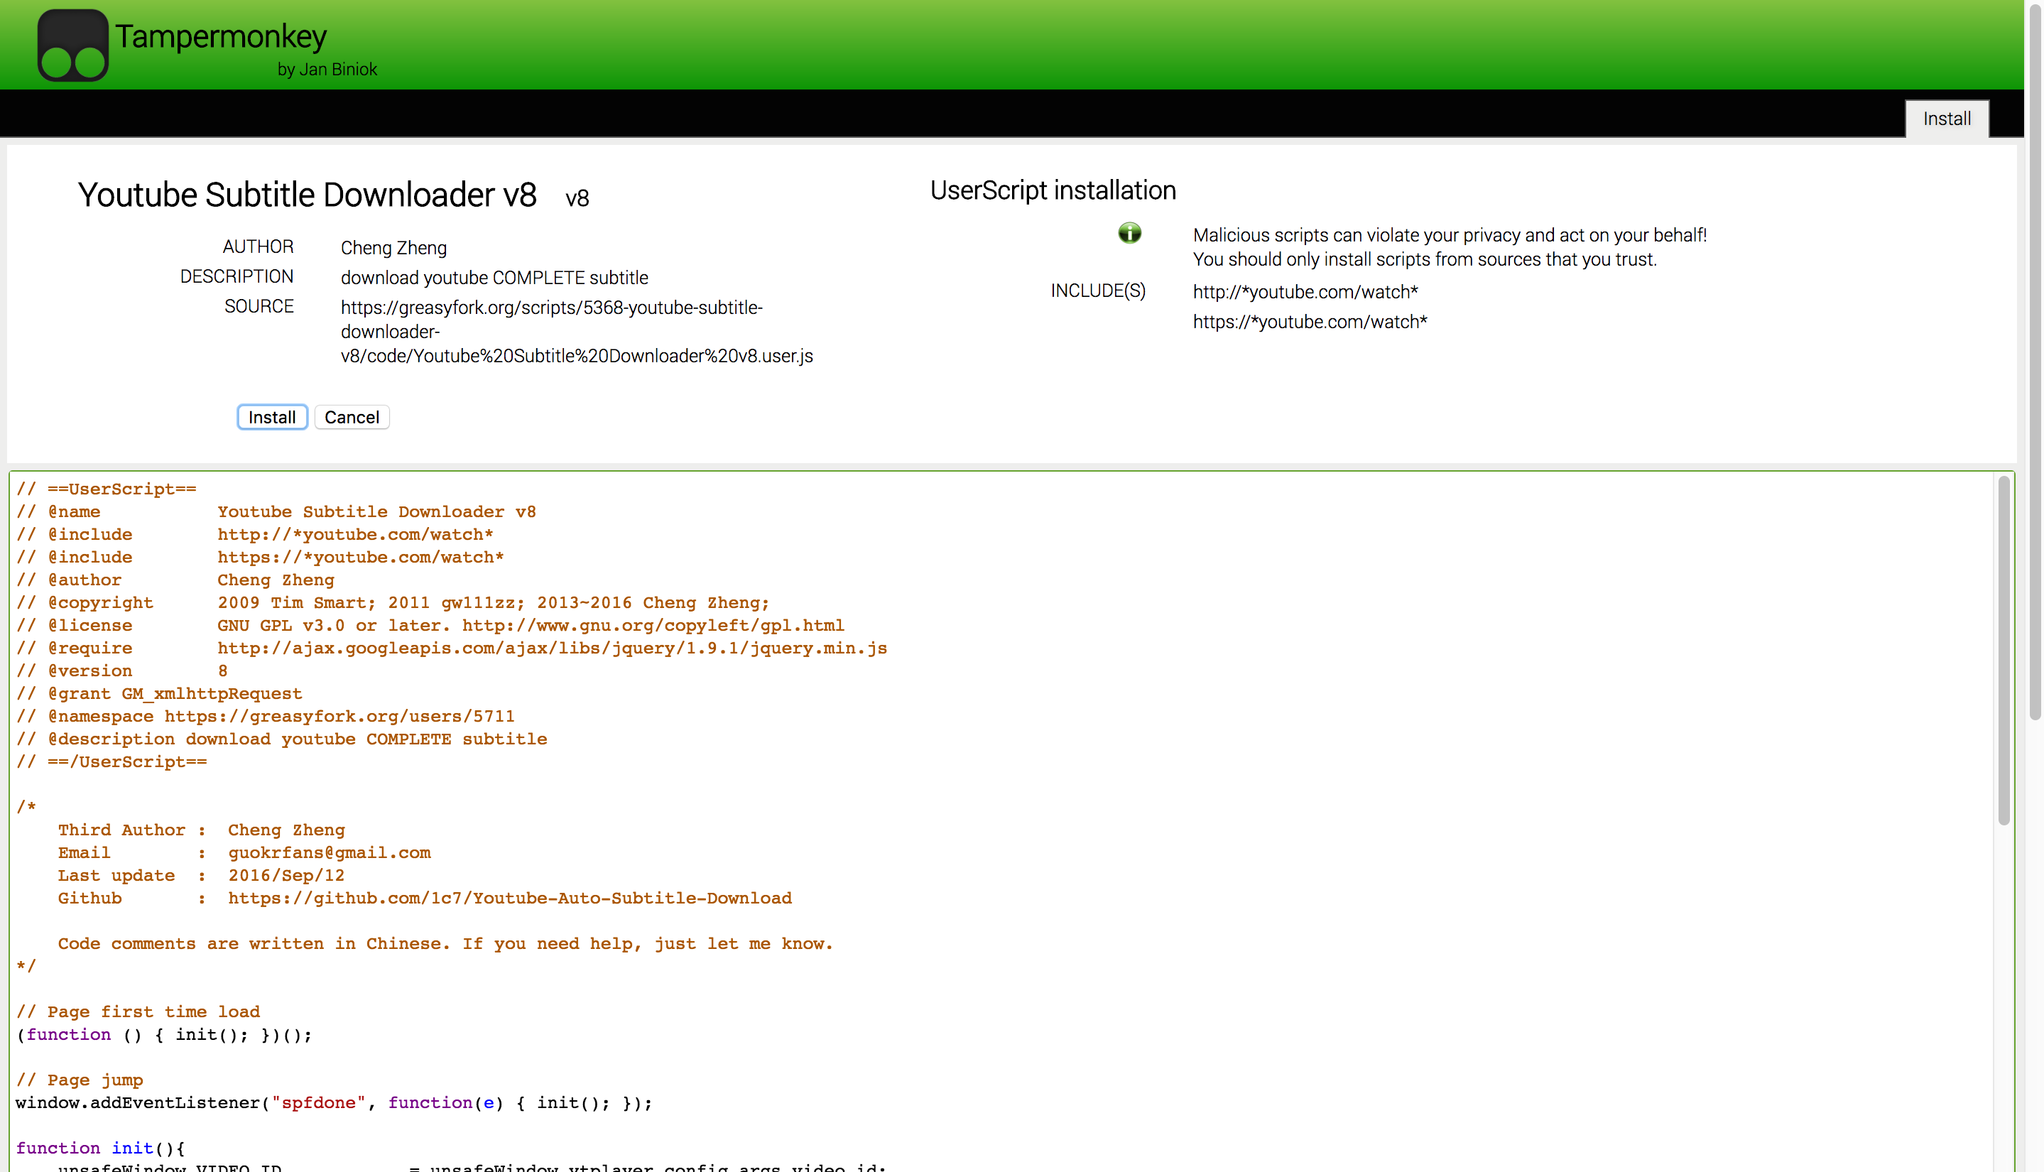Click the green info warning icon
The image size is (2044, 1172).
coord(1129,234)
